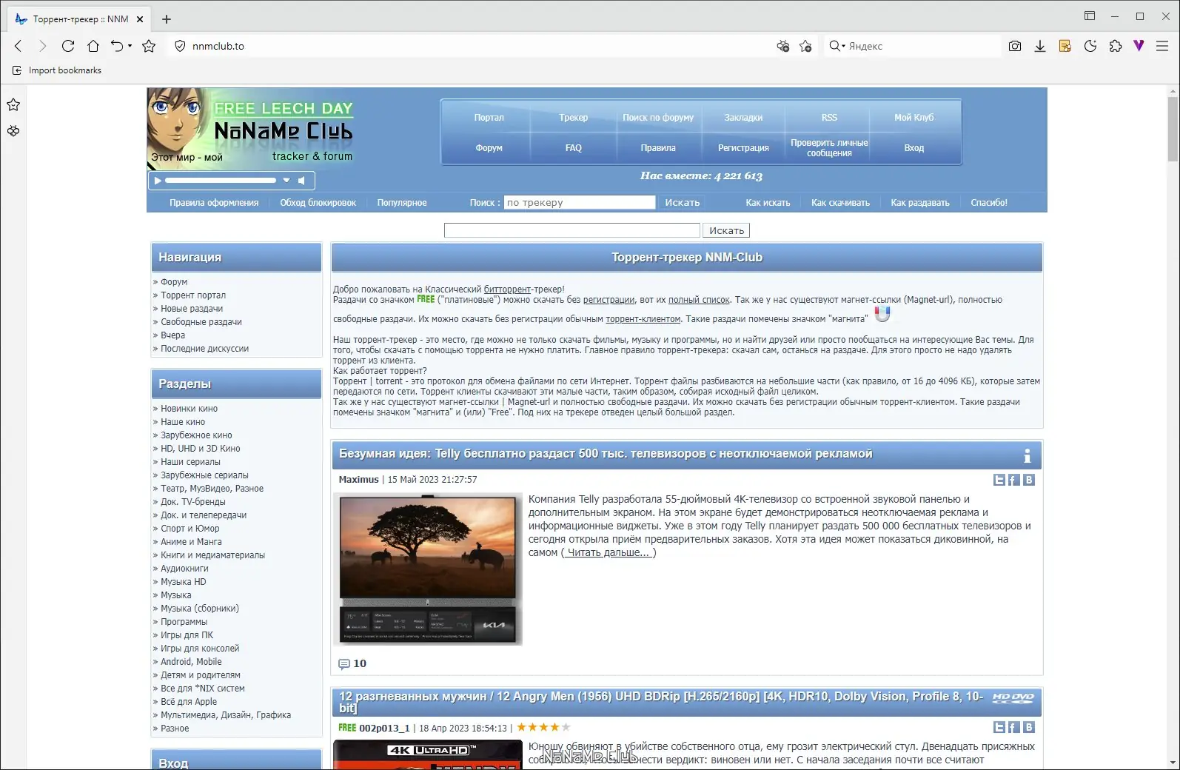Bookmark page with toolbar star icon
1180x770 pixels.
click(x=149, y=46)
